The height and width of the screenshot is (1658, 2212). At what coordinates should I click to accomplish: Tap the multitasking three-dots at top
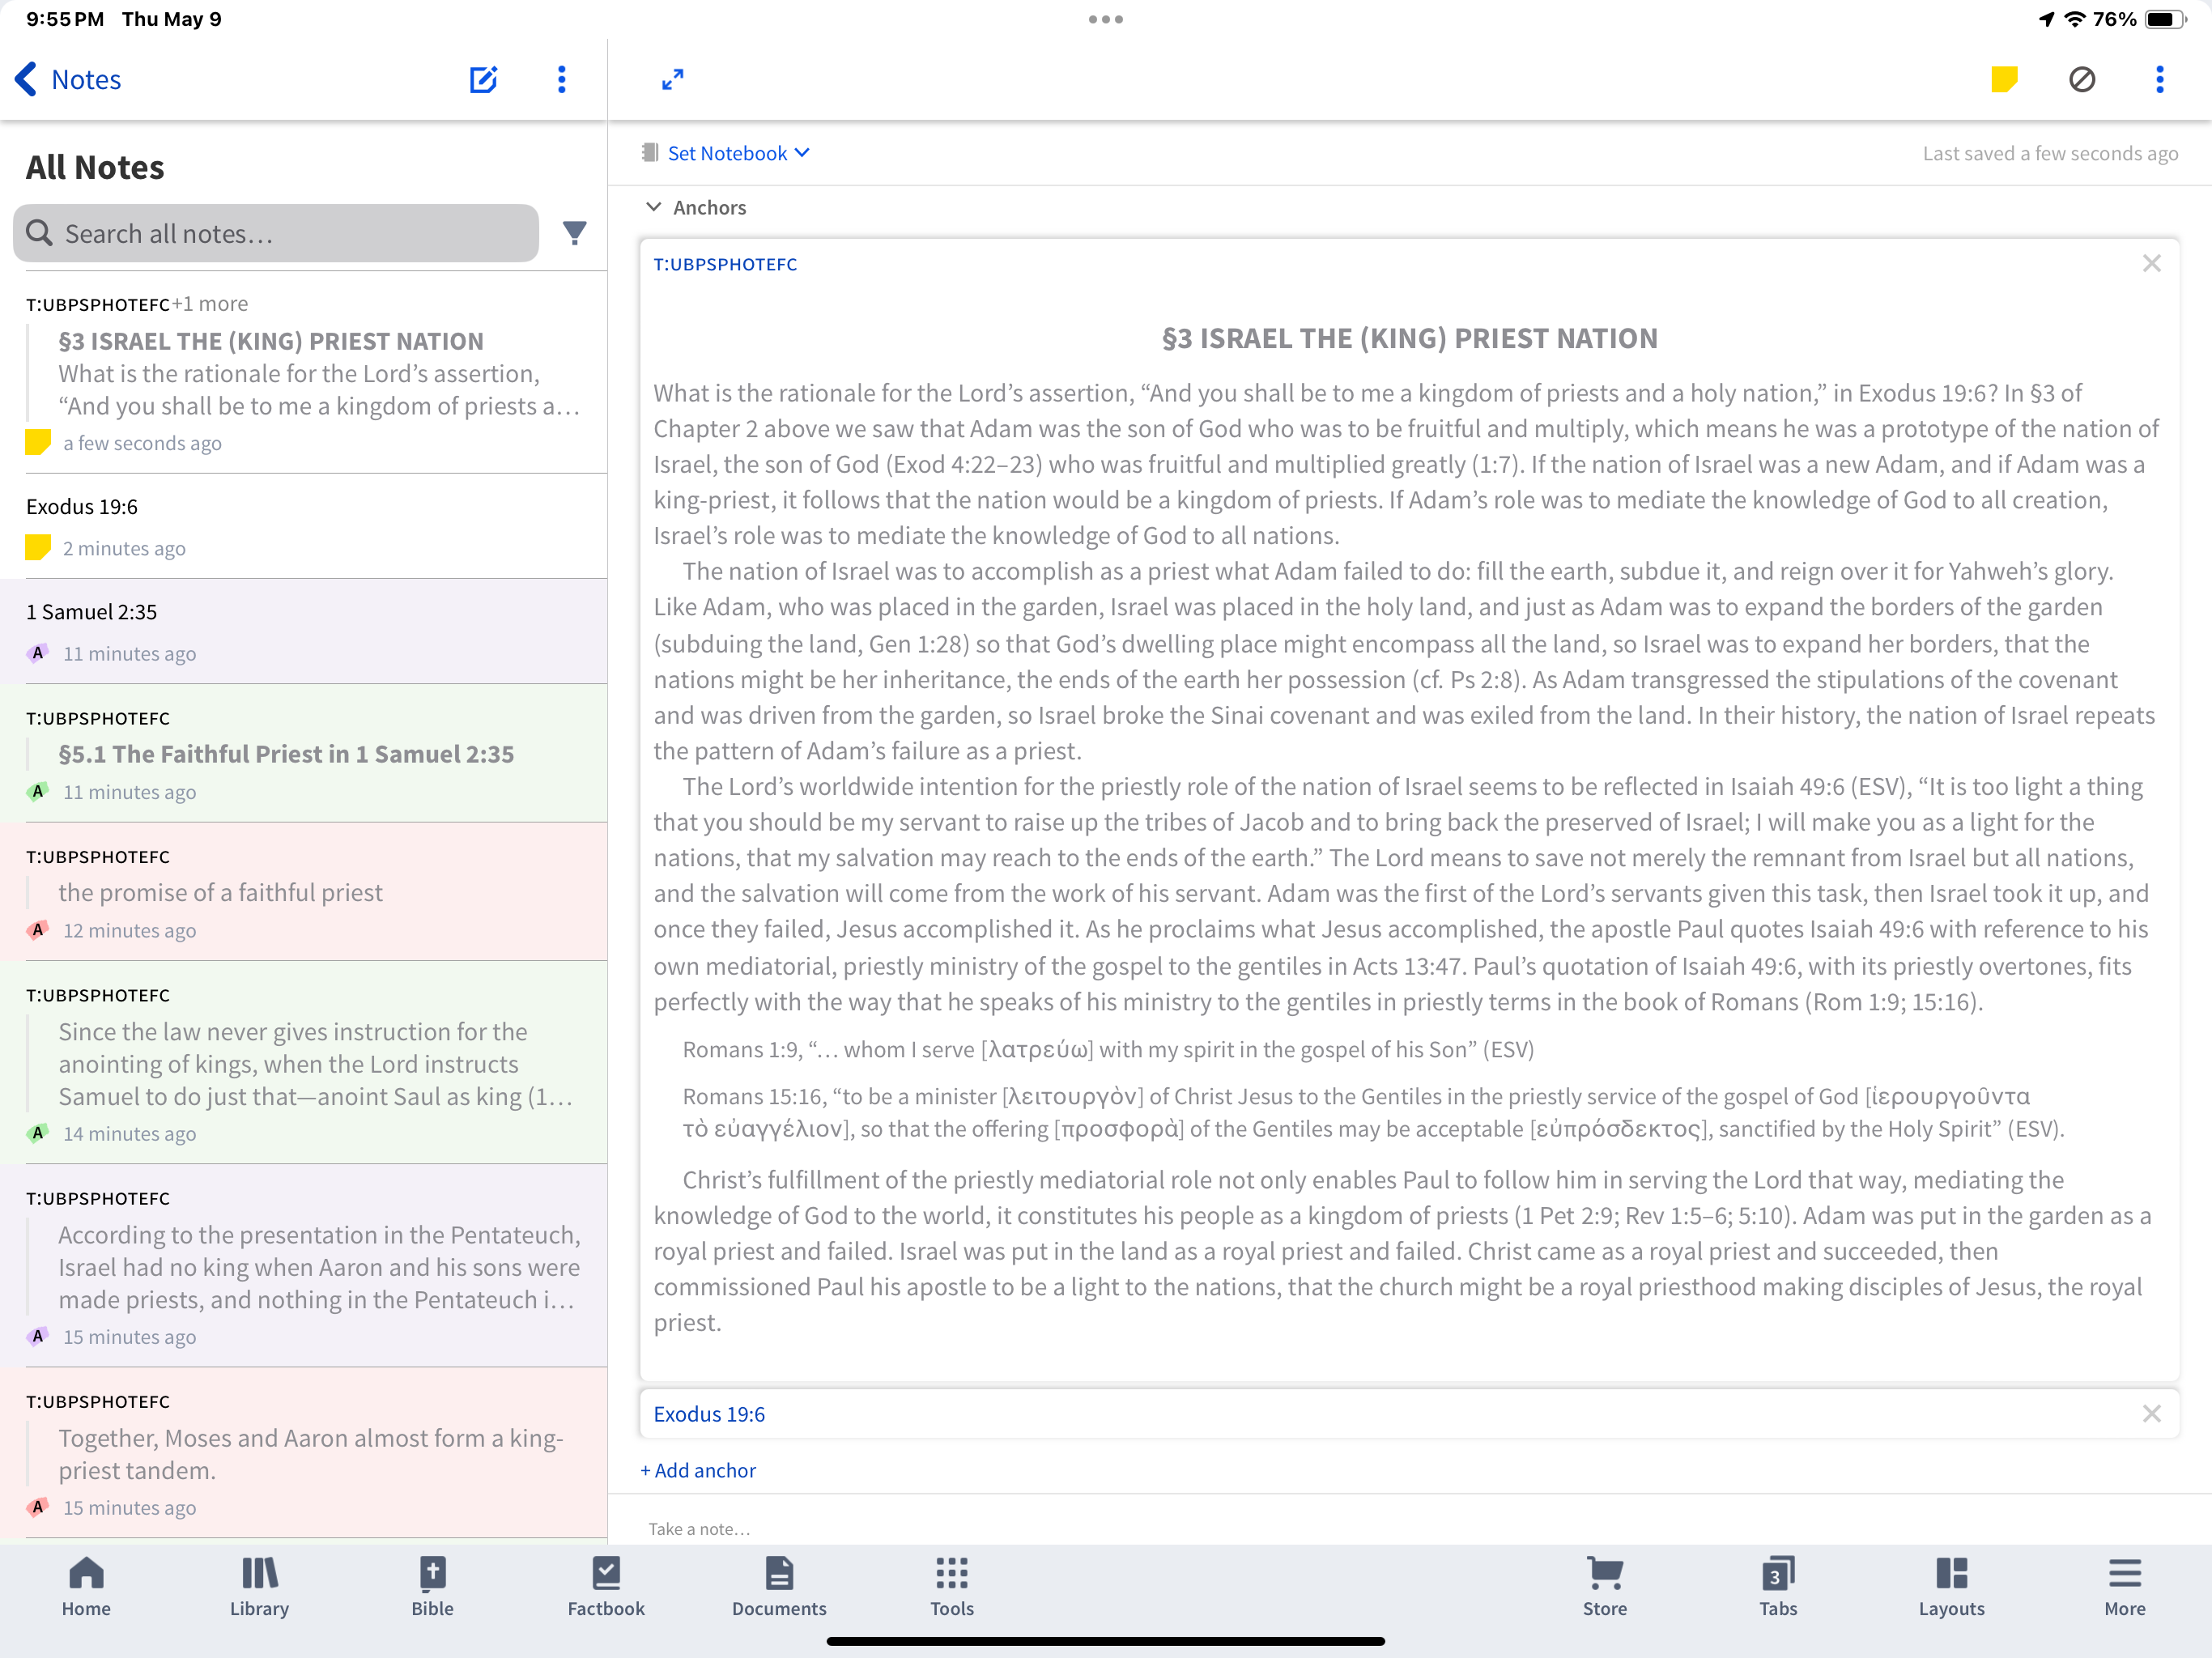click(x=1106, y=19)
